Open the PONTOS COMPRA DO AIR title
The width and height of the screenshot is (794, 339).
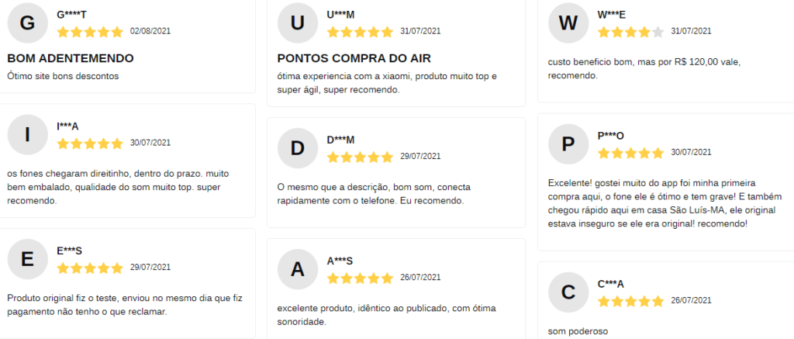tap(354, 58)
